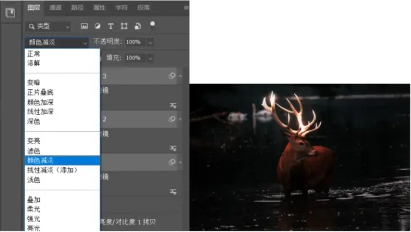Click the type layer filter icon

(x=111, y=26)
